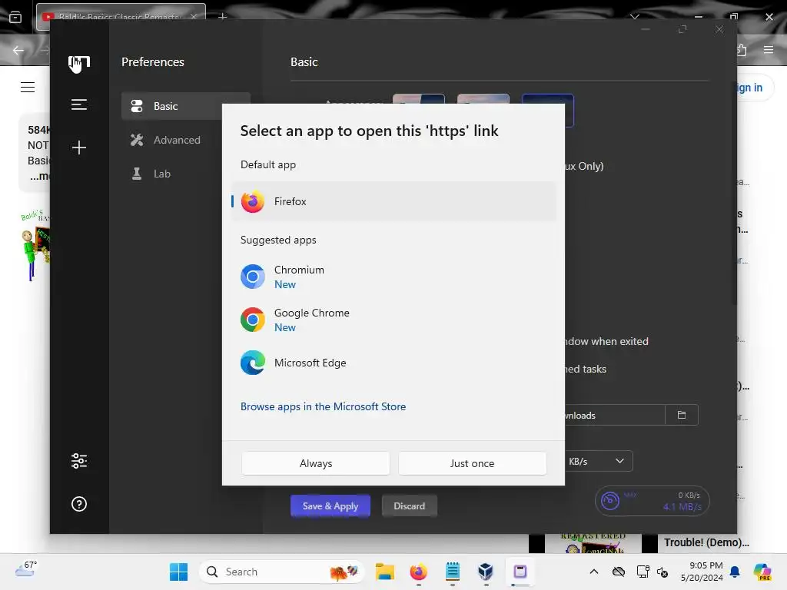Click the Firefox back arrow button
787x590 pixels.
(18, 50)
